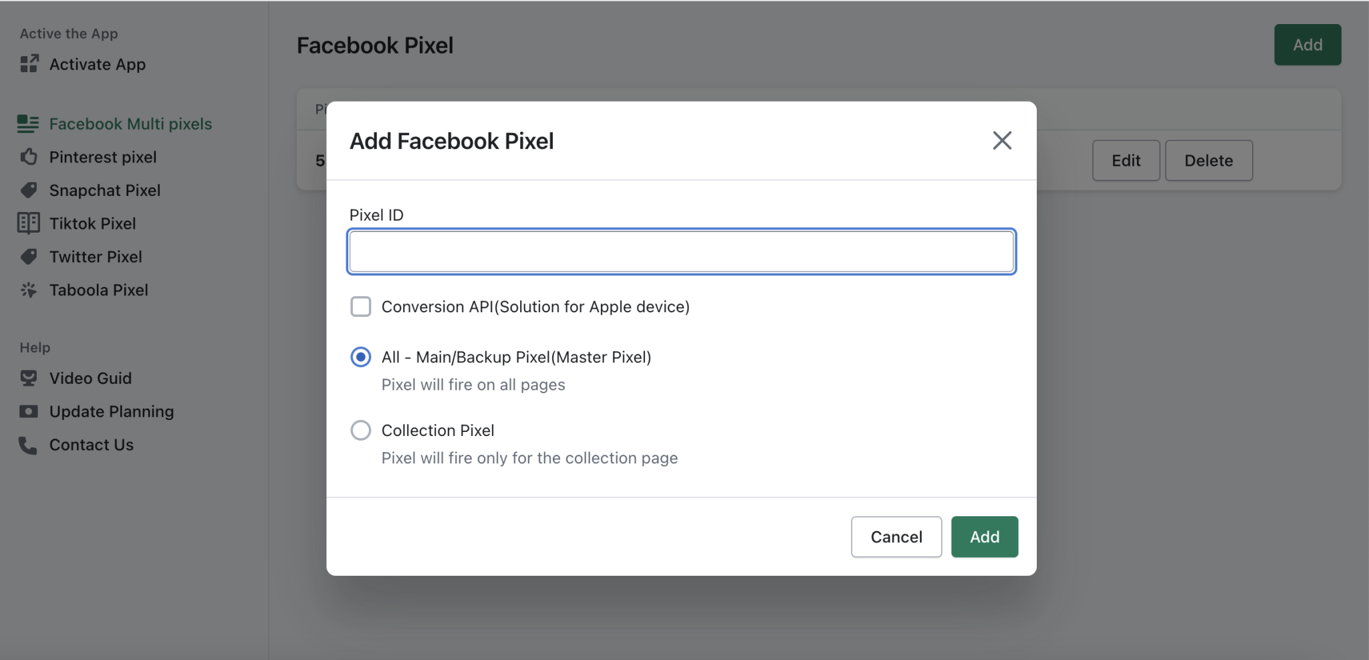The height and width of the screenshot is (660, 1369).
Task: Keep All - Main/Backup Pixel selected
Action: [x=360, y=357]
